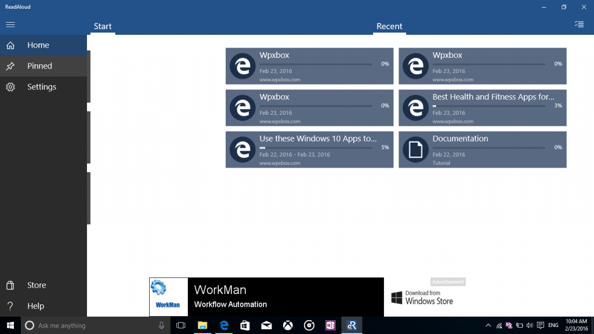Click the 10:04 AM clock in taskbar

[x=576, y=321]
